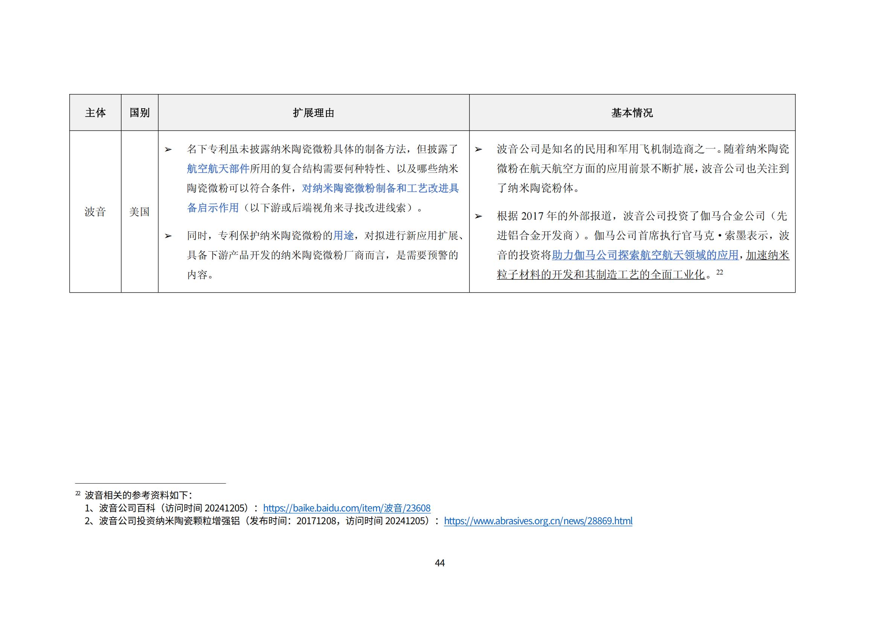Click the line starting 名下专利虽未披露纳米陶瓷微粉
880x622 pixels.
[x=323, y=149]
